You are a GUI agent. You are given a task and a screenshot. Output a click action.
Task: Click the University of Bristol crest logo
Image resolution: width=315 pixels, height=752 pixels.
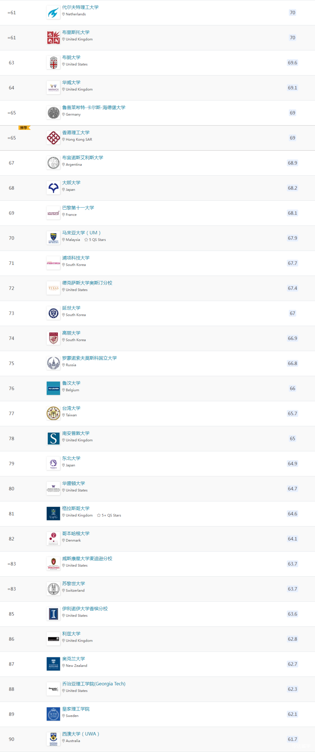coord(53,38)
